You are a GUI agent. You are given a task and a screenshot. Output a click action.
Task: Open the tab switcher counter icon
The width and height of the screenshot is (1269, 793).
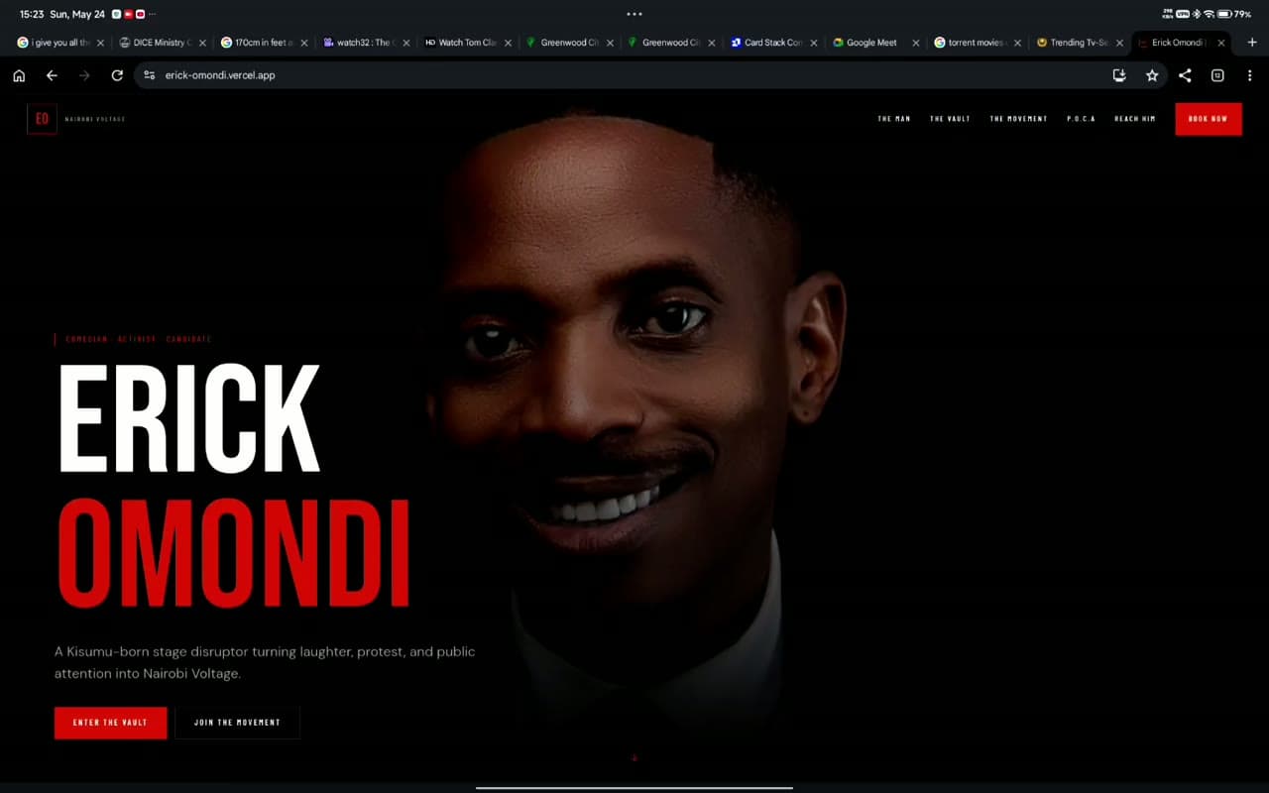(1217, 75)
